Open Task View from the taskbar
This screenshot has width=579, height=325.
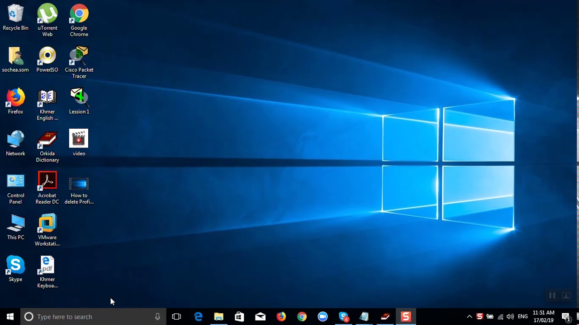[176, 316]
